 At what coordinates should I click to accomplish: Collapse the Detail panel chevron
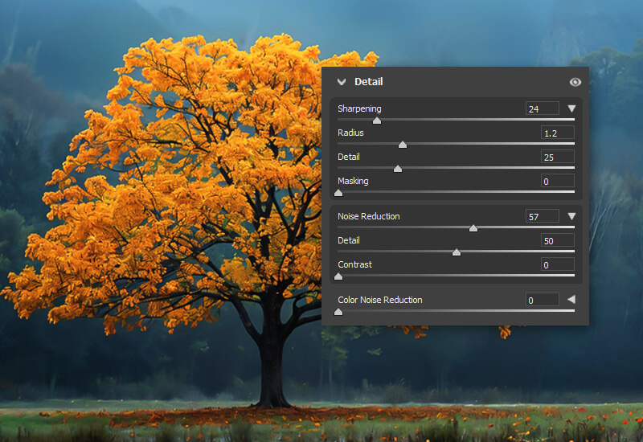342,82
